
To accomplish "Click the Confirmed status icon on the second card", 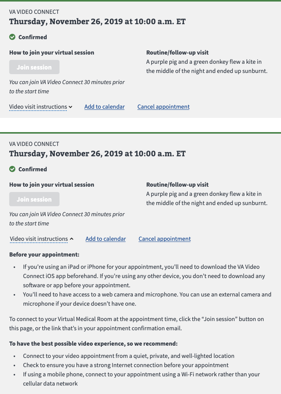I will pyautogui.click(x=13, y=169).
